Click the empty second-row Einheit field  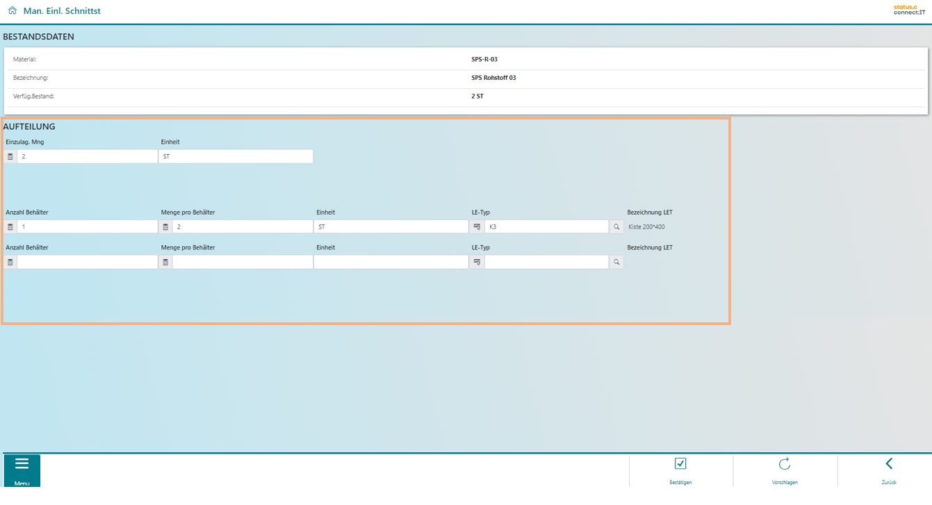click(391, 263)
